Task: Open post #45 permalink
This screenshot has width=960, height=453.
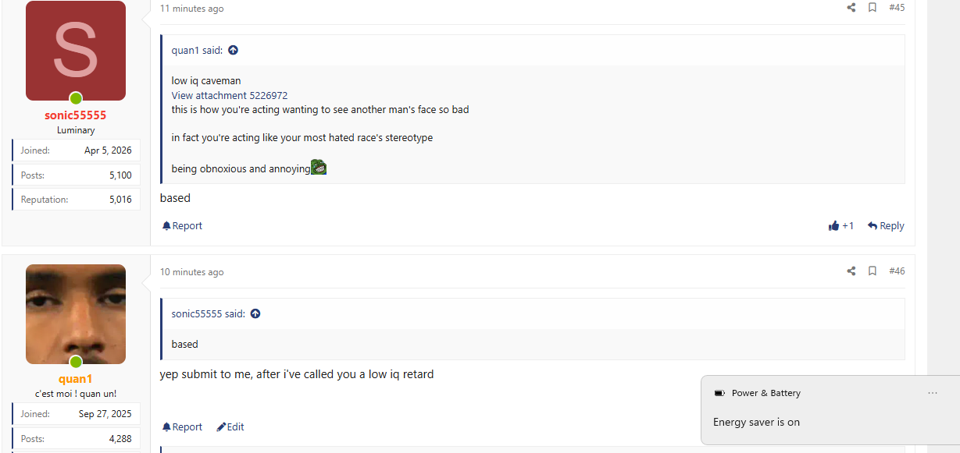Action: (x=897, y=8)
